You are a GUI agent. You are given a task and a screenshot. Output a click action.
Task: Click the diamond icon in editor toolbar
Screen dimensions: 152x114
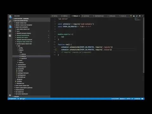click(x=134, y=16)
